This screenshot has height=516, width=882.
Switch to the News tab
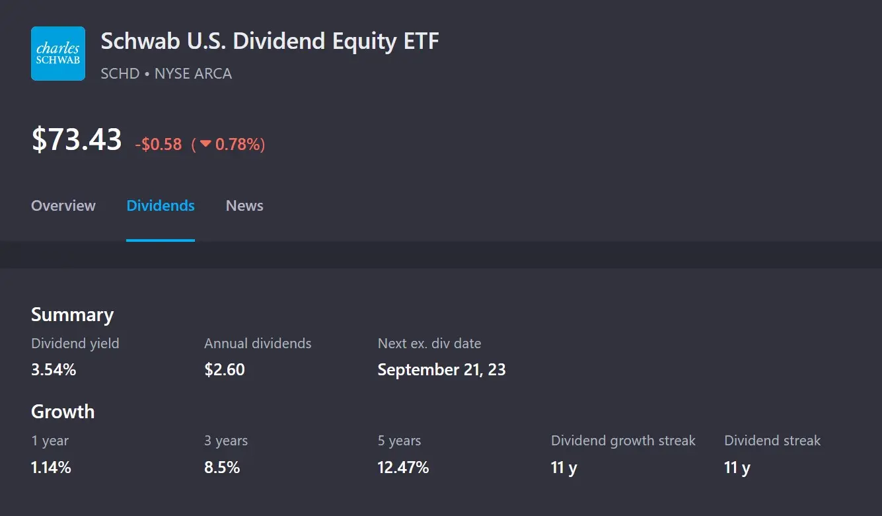244,205
